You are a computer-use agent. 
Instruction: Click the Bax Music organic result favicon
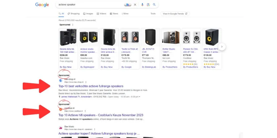pos(61,128)
